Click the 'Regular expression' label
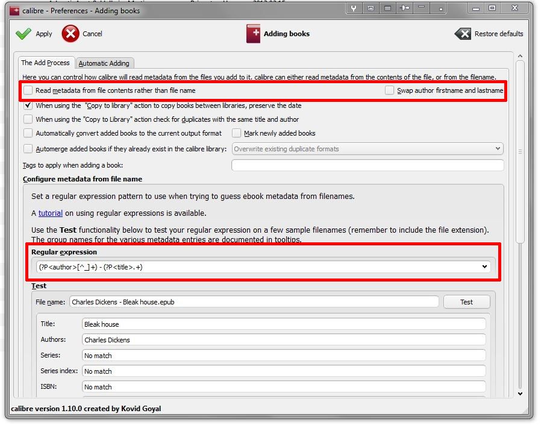Image resolution: width=541 pixels, height=425 pixels. (x=64, y=252)
